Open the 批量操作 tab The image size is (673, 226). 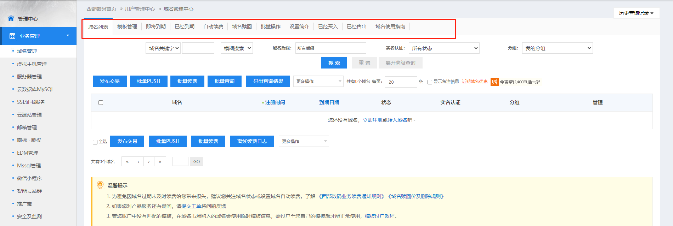[x=270, y=26]
